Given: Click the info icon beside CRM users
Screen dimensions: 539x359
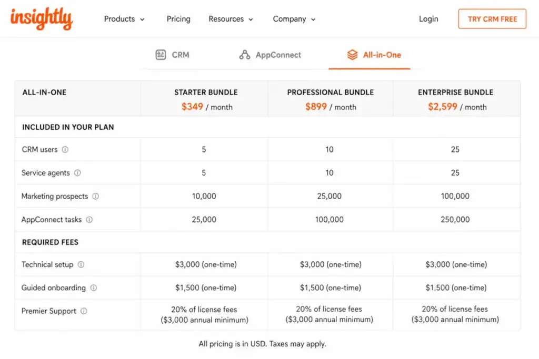Looking at the screenshot, I should 65,149.
